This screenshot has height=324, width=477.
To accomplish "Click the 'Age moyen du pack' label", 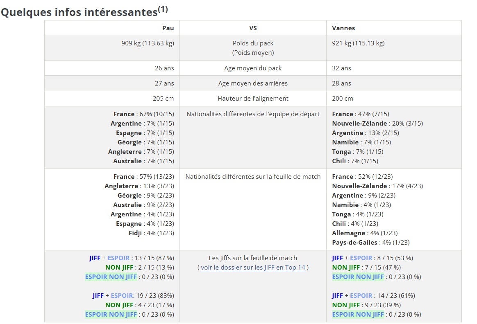I will pyautogui.click(x=253, y=68).
